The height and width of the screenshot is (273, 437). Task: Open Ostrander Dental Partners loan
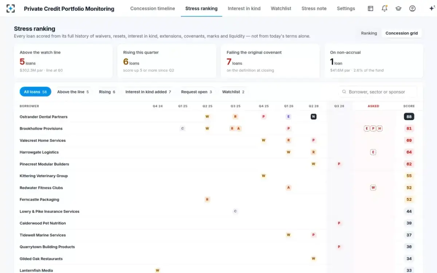point(43,117)
